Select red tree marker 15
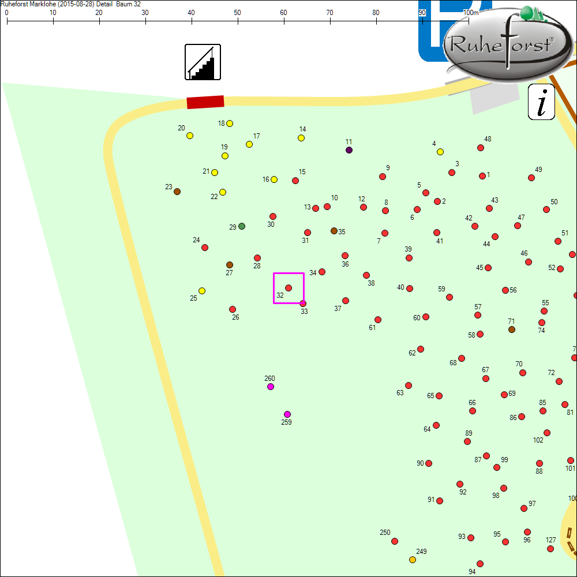Screen dimensions: 577x577 click(295, 180)
